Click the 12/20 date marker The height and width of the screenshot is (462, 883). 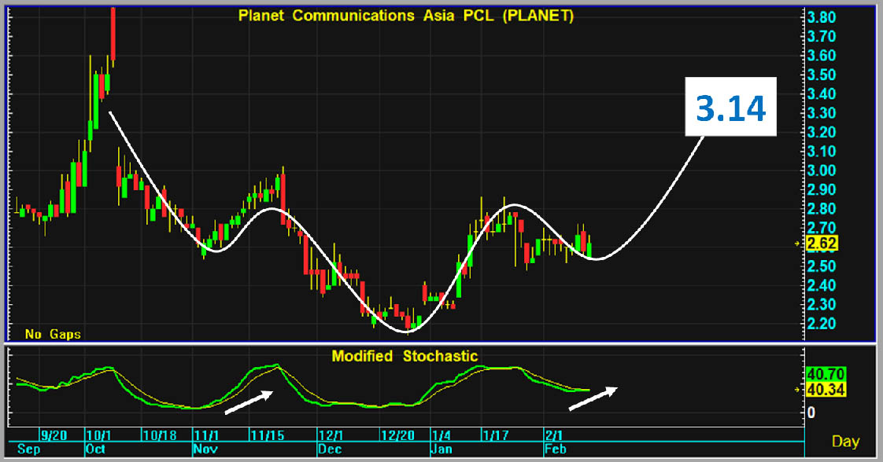point(397,435)
